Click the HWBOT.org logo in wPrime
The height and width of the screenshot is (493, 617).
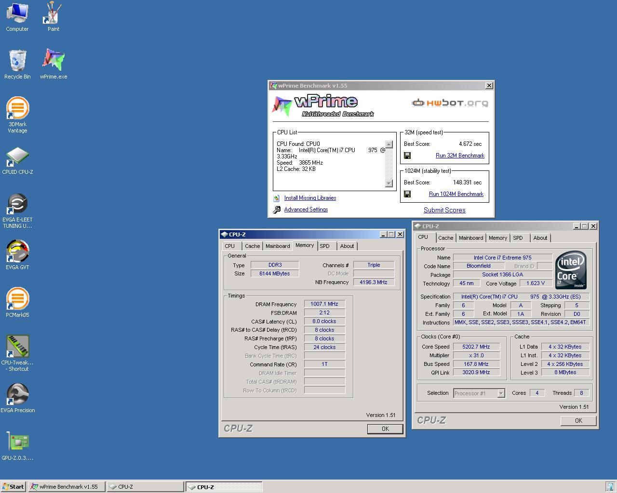[450, 103]
